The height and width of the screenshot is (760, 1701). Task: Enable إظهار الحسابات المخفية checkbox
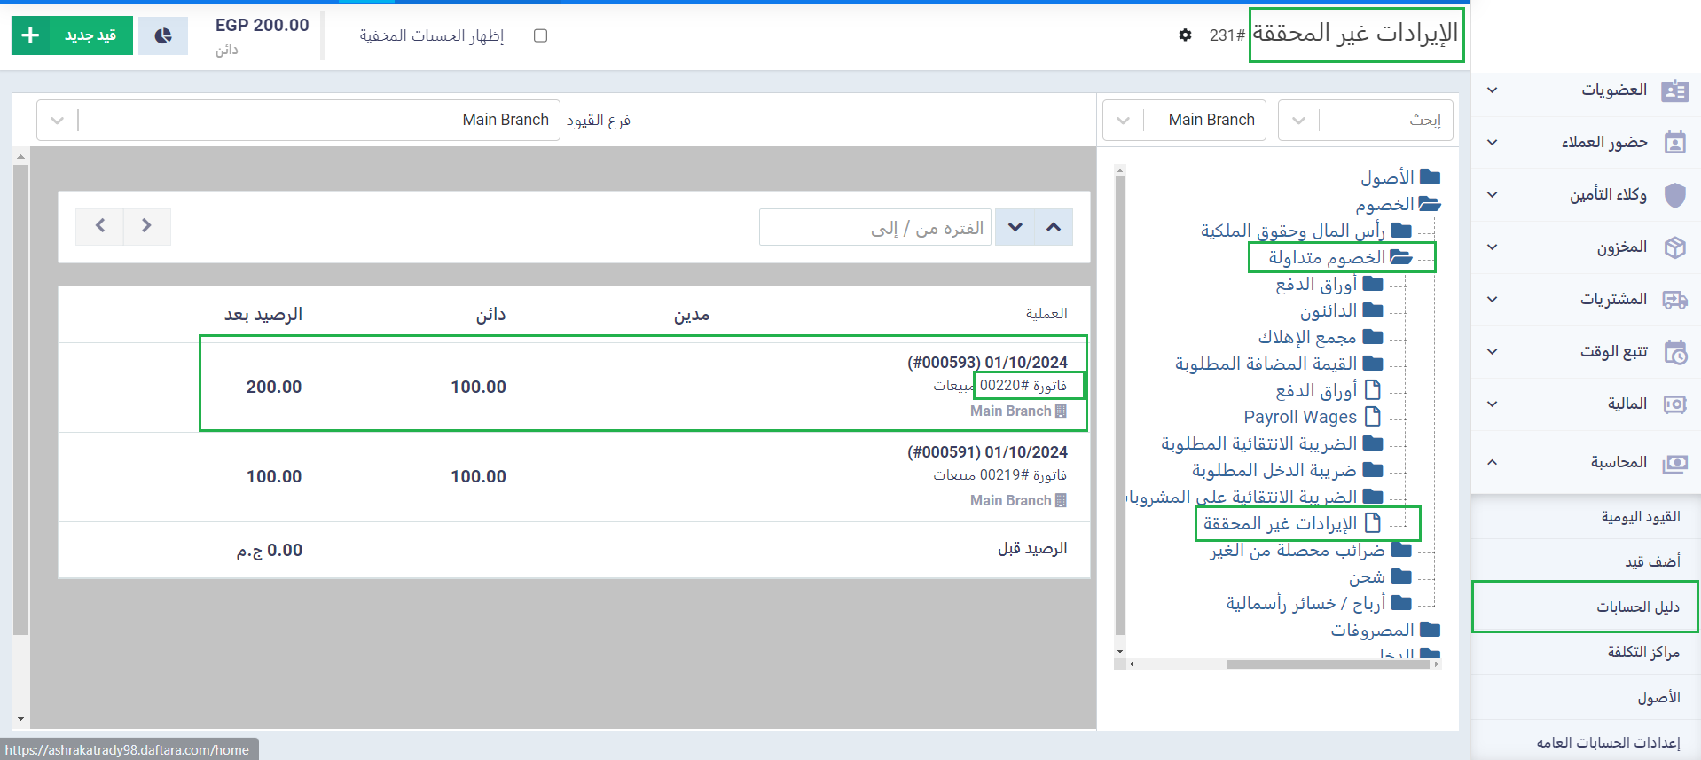coord(540,36)
